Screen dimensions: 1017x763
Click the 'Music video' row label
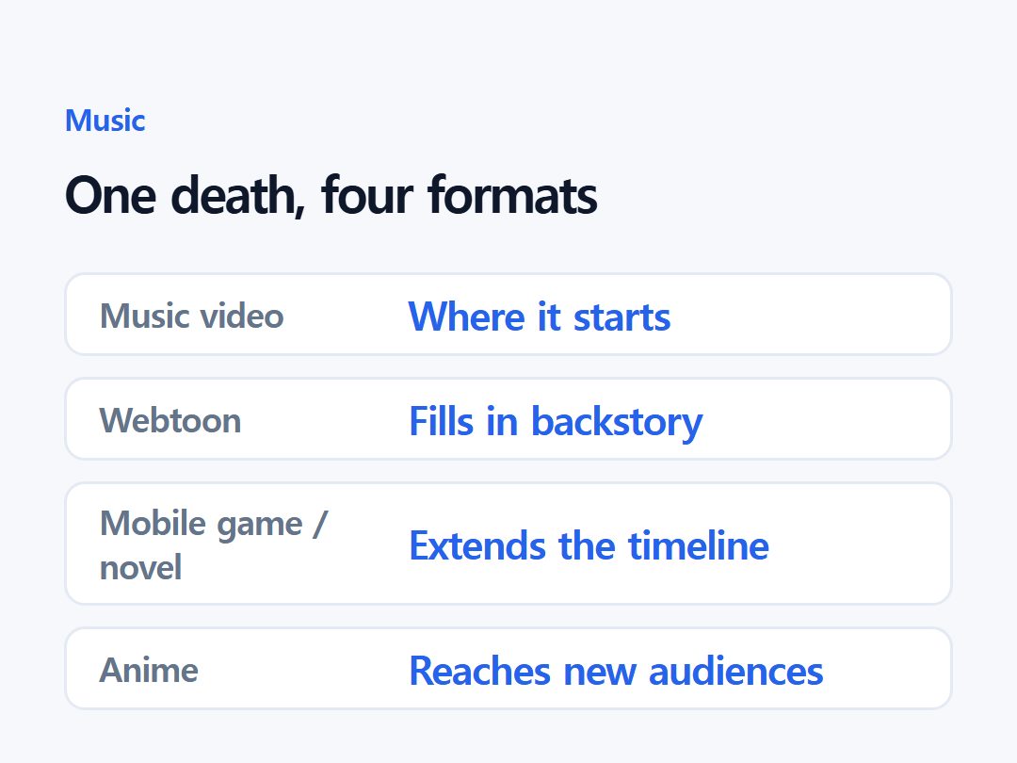click(x=192, y=317)
